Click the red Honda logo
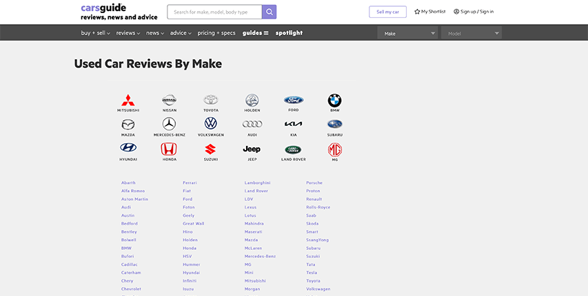The image size is (588, 296). [169, 149]
